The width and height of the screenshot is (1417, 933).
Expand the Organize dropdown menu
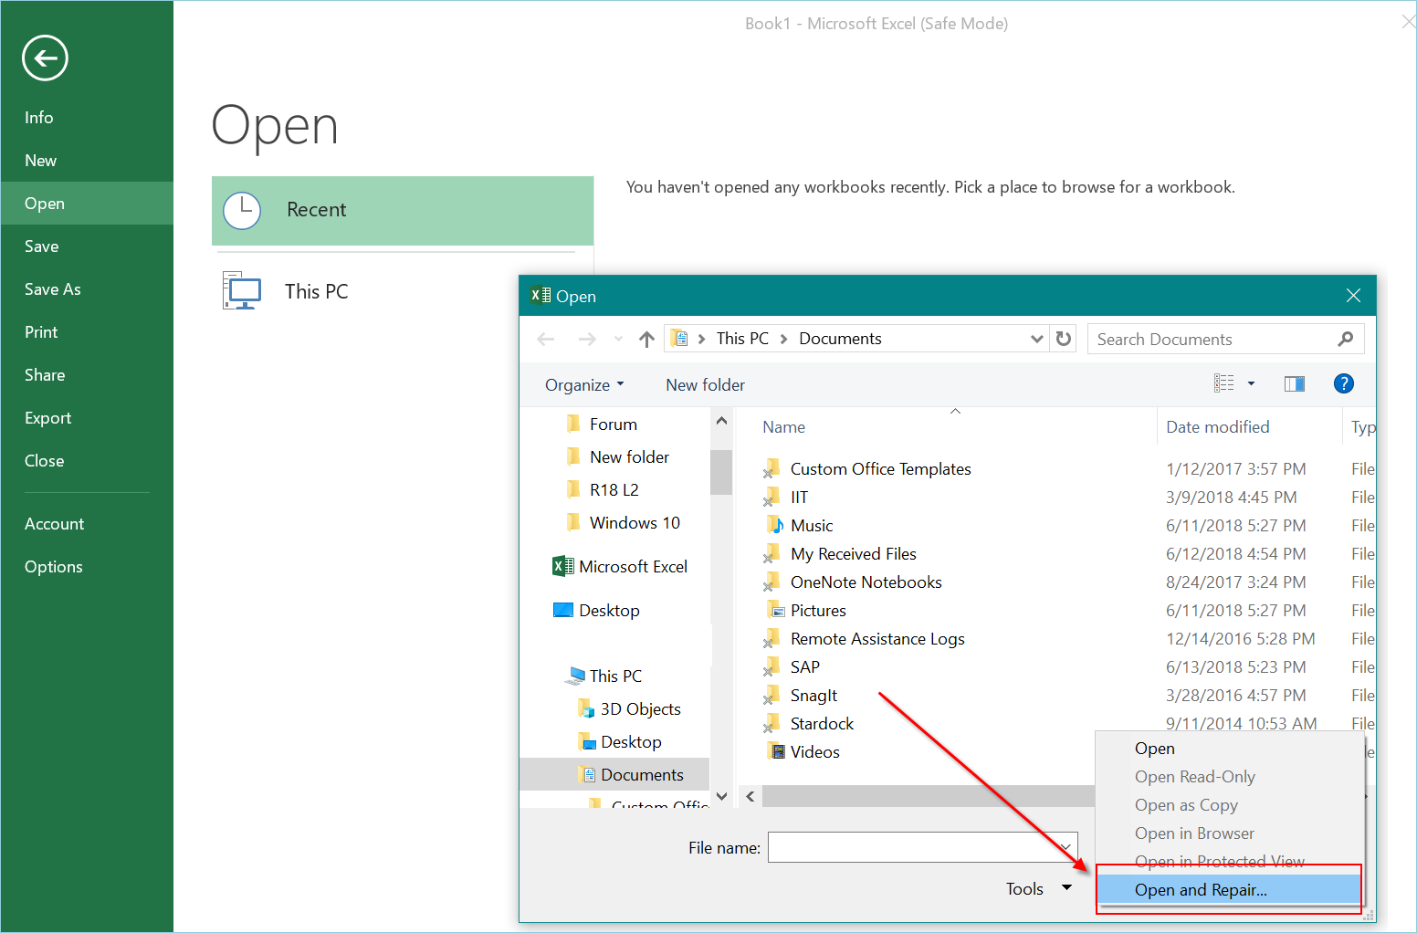pos(584,385)
